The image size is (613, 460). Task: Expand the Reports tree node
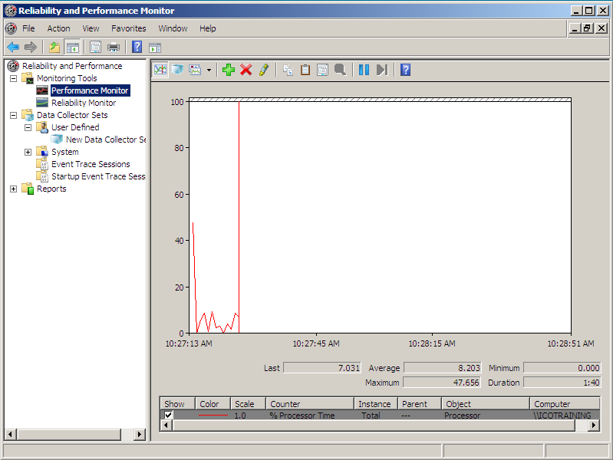(x=13, y=189)
